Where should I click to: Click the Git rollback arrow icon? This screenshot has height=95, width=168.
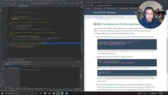coord(75,3)
